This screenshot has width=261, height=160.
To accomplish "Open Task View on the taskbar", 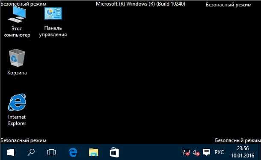I will click(51, 152).
